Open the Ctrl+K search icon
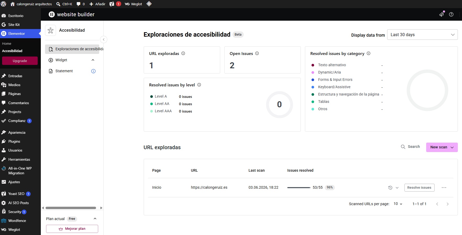This screenshot has width=462, height=235. click(x=58, y=4)
